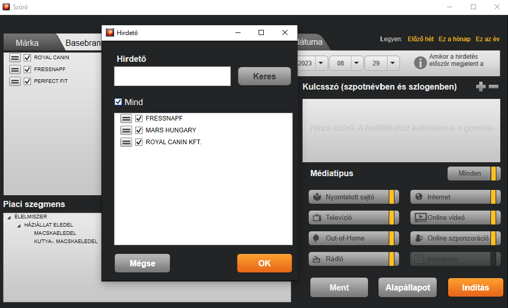The width and height of the screenshot is (508, 308).
Task: Switch to the Márka tab
Action: tap(27, 43)
